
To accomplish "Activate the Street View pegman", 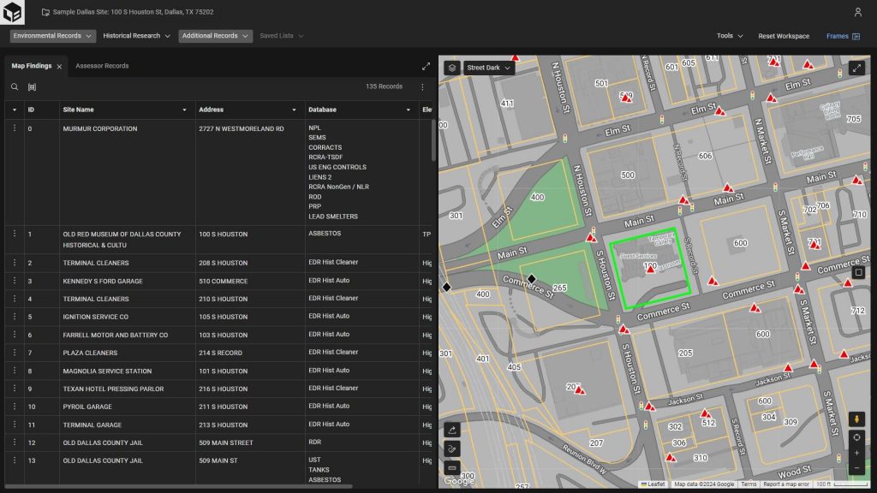I will coord(856,419).
